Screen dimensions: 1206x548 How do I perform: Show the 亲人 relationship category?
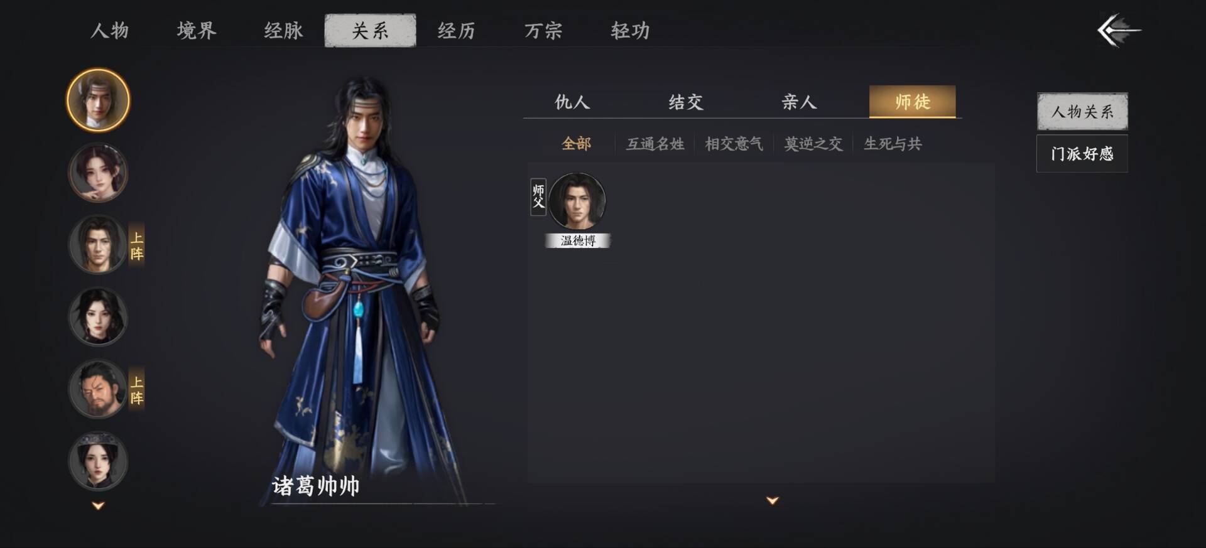click(799, 102)
